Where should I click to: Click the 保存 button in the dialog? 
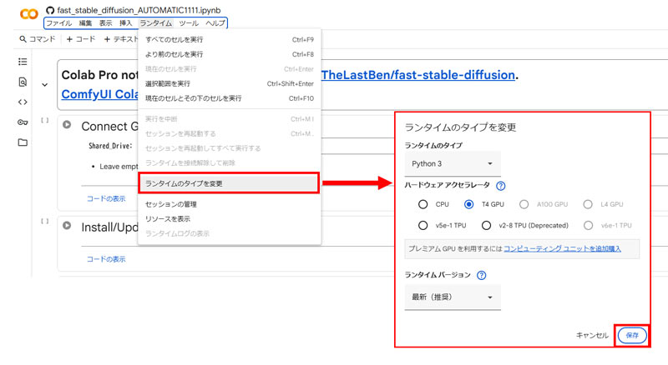(632, 335)
